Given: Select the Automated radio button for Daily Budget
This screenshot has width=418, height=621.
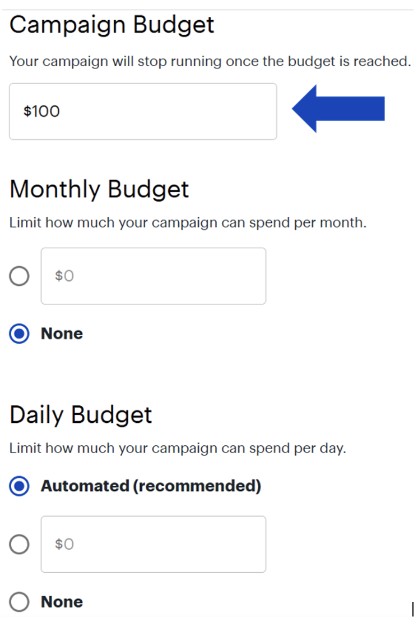Looking at the screenshot, I should pyautogui.click(x=19, y=486).
